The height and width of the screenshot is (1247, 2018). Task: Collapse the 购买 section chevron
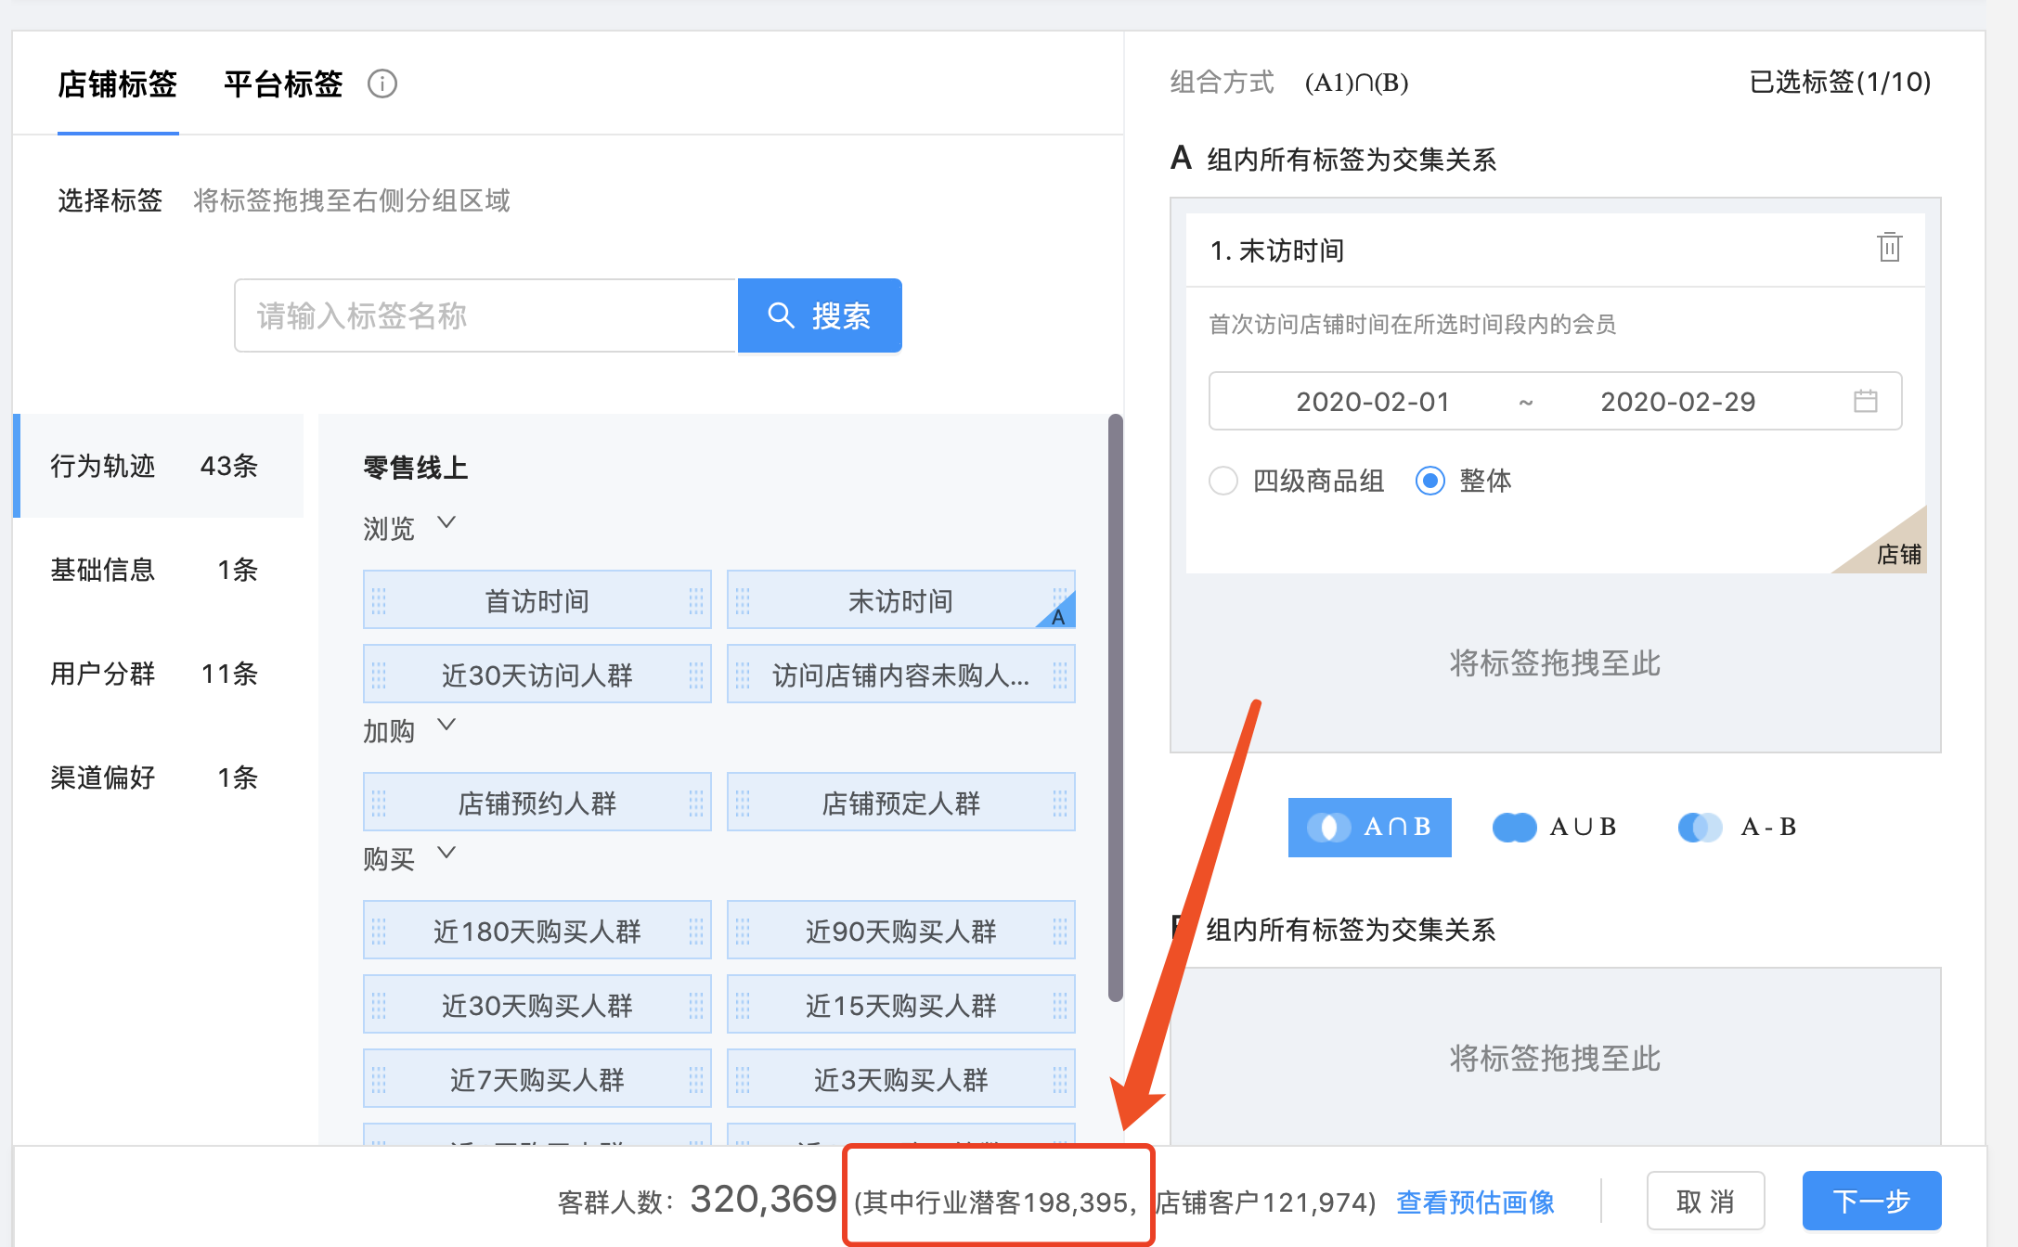(446, 853)
